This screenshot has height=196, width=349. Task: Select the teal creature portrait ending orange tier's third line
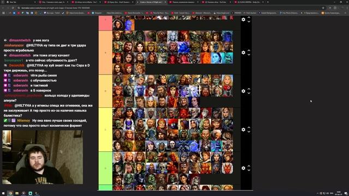(x=227, y=58)
